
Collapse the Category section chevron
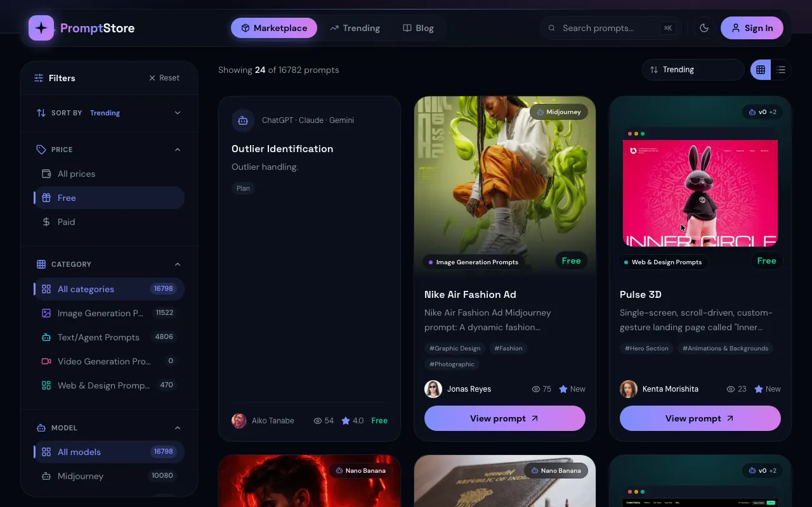(x=178, y=264)
